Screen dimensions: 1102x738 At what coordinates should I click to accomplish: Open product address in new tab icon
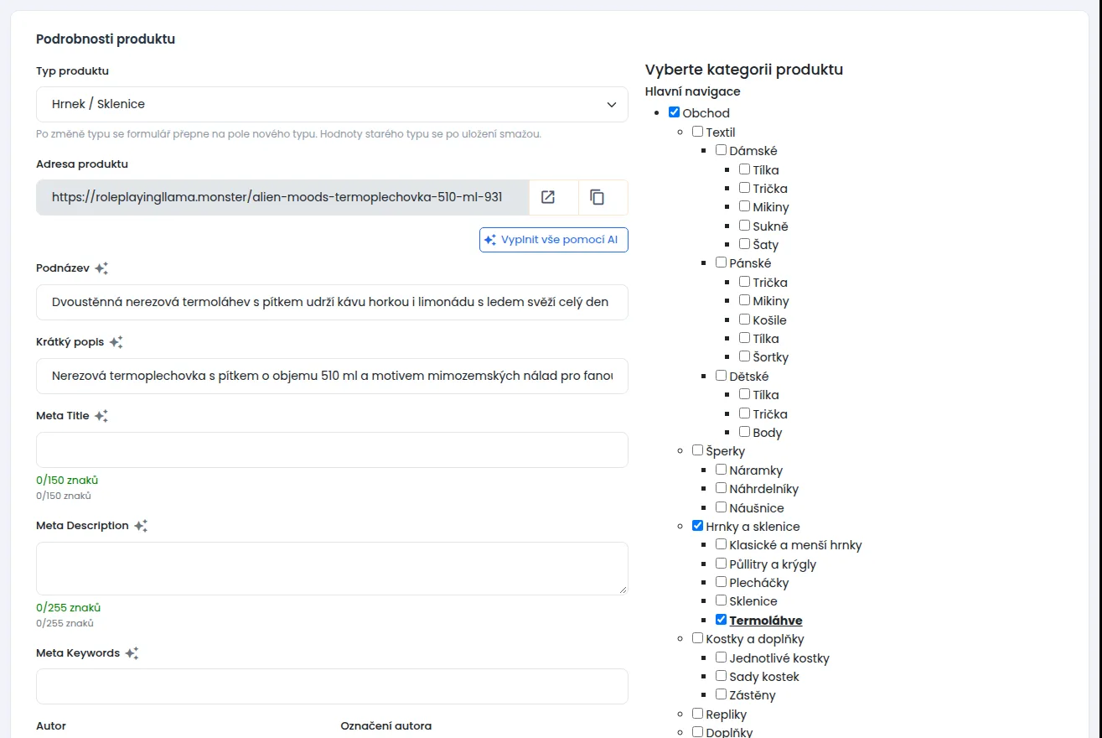click(548, 197)
